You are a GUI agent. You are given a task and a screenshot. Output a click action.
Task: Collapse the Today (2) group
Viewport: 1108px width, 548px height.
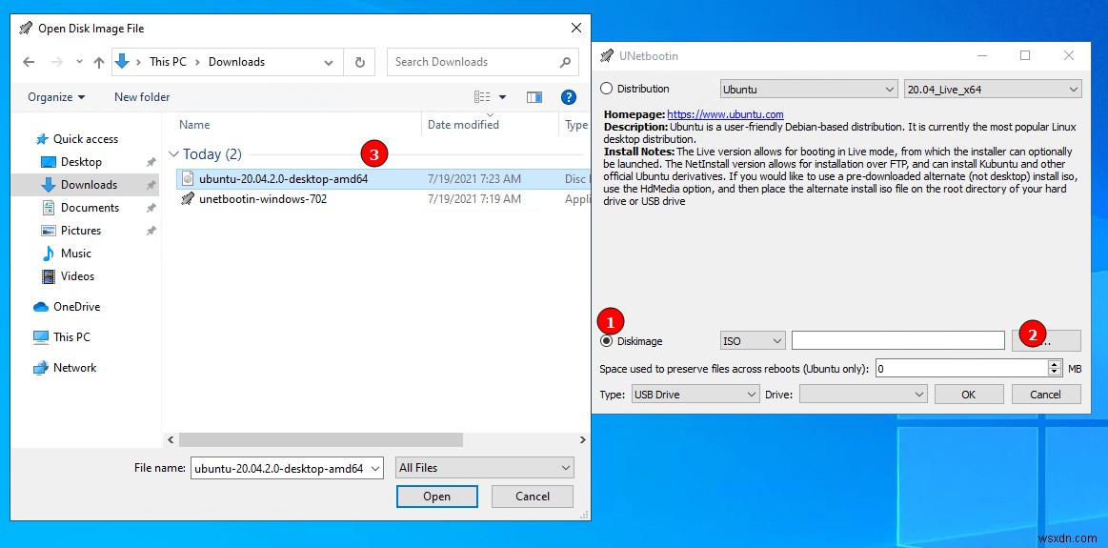[x=173, y=154]
